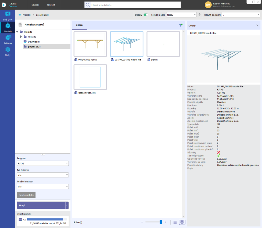
Task: Select the 001546_663 RSTAB model thumbnail
Action: pos(90,44)
